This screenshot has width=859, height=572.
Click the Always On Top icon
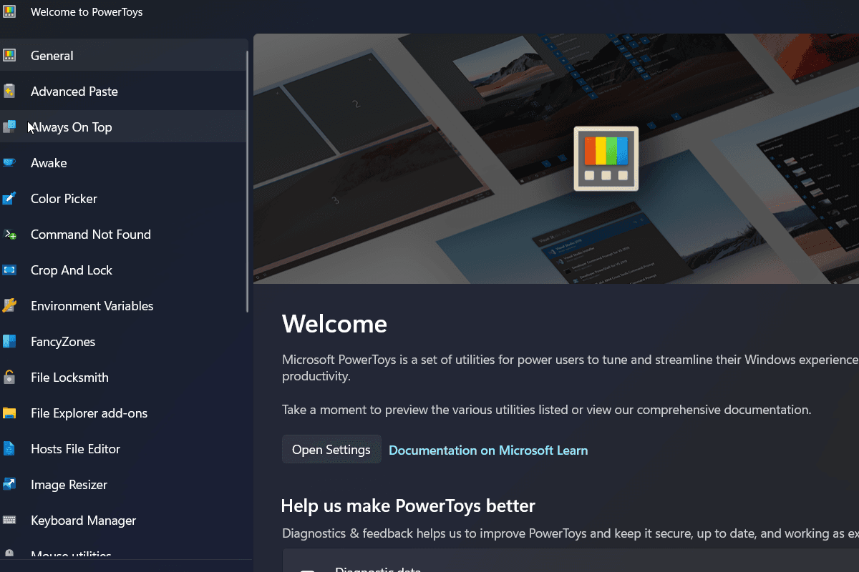tap(9, 127)
